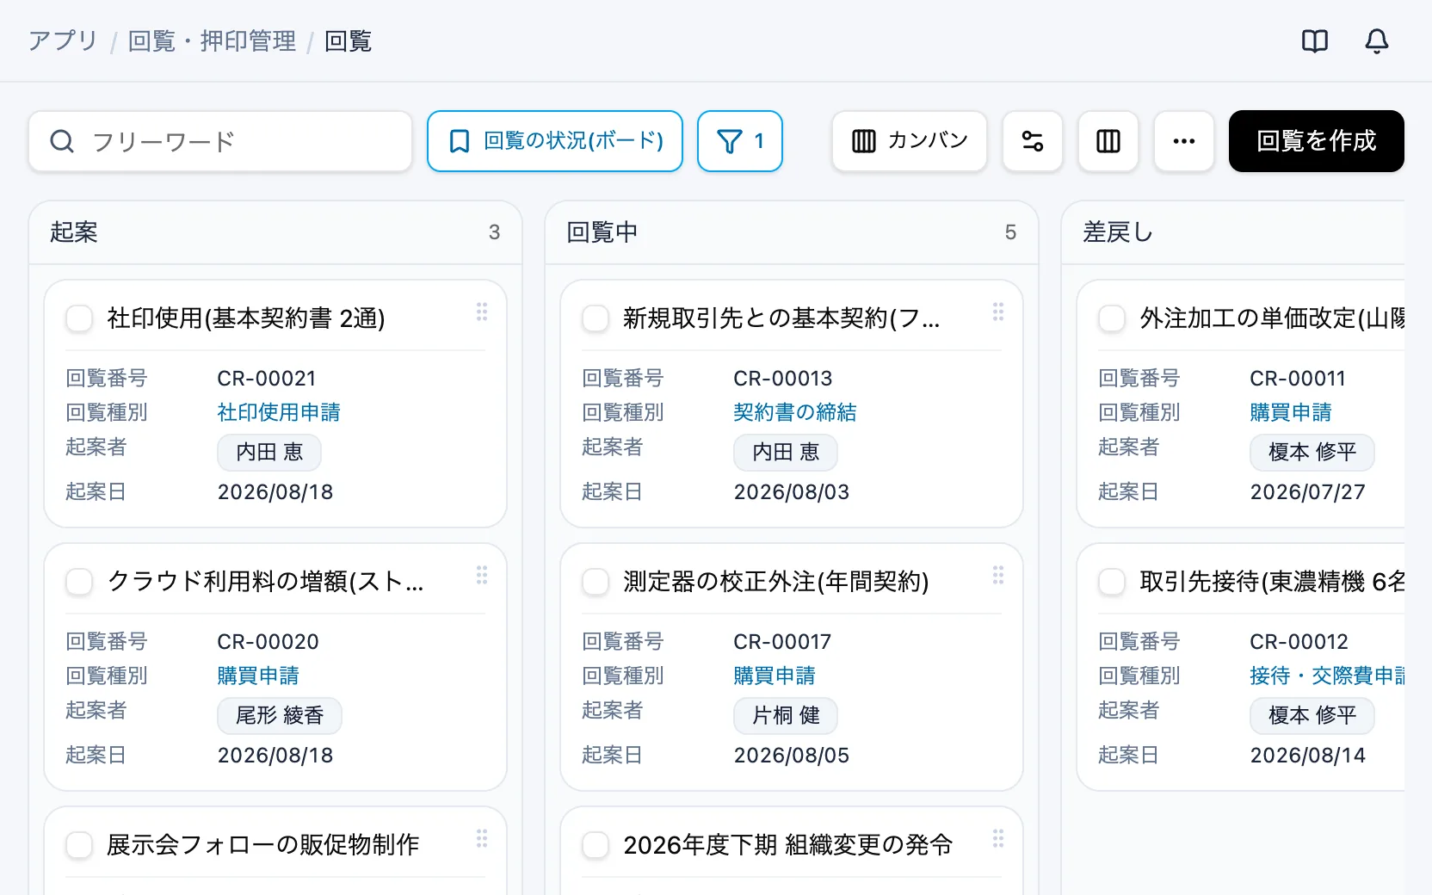Grab drag handle of 新規取引先との基本契約 card
The height and width of the screenshot is (895, 1432).
point(998,312)
